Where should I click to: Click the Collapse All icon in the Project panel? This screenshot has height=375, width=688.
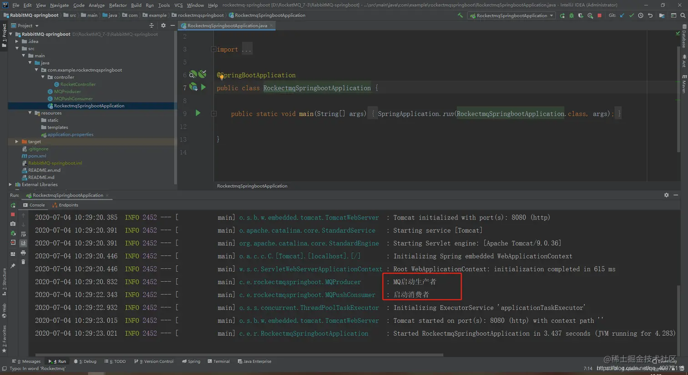[152, 25]
